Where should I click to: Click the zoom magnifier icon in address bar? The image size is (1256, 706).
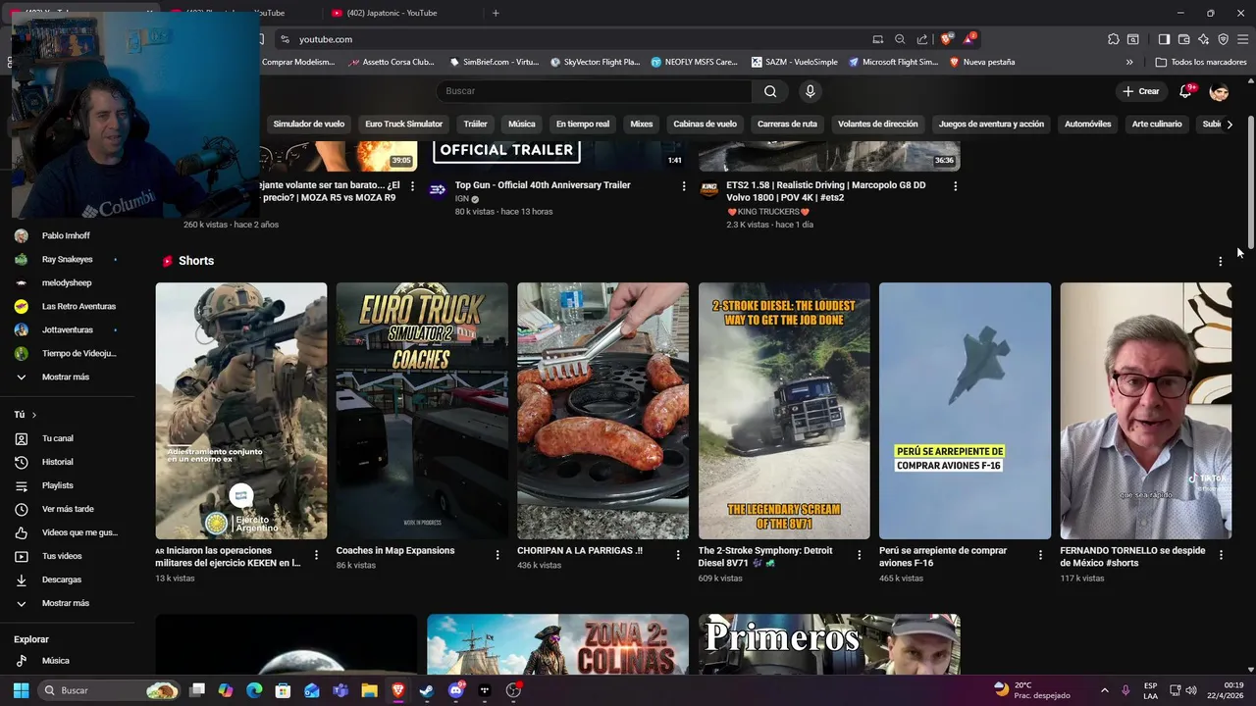pos(900,39)
